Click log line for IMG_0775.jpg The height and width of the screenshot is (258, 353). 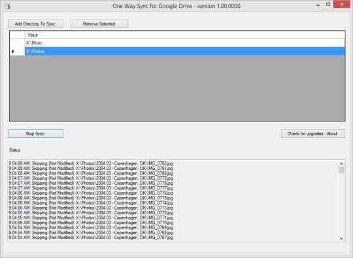point(91,198)
